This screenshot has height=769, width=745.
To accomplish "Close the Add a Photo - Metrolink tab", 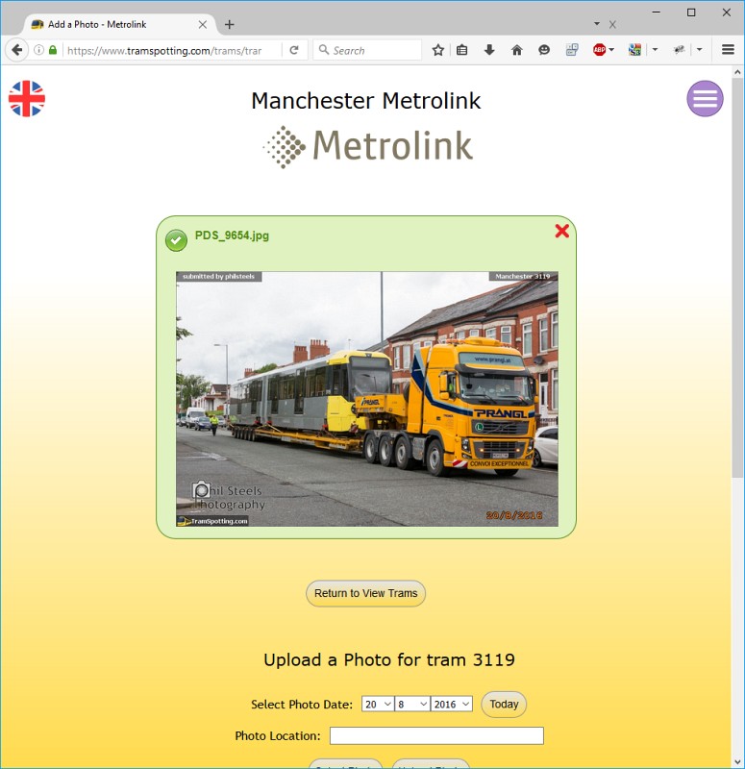I will (203, 25).
